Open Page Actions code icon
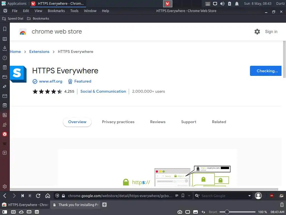 tap(203, 212)
